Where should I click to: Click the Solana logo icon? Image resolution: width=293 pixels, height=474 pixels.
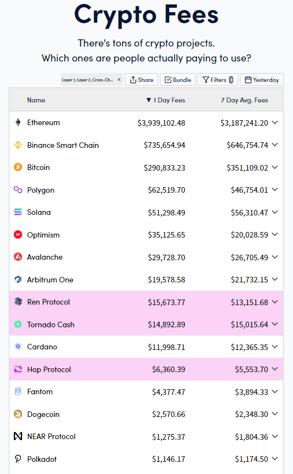point(18,212)
